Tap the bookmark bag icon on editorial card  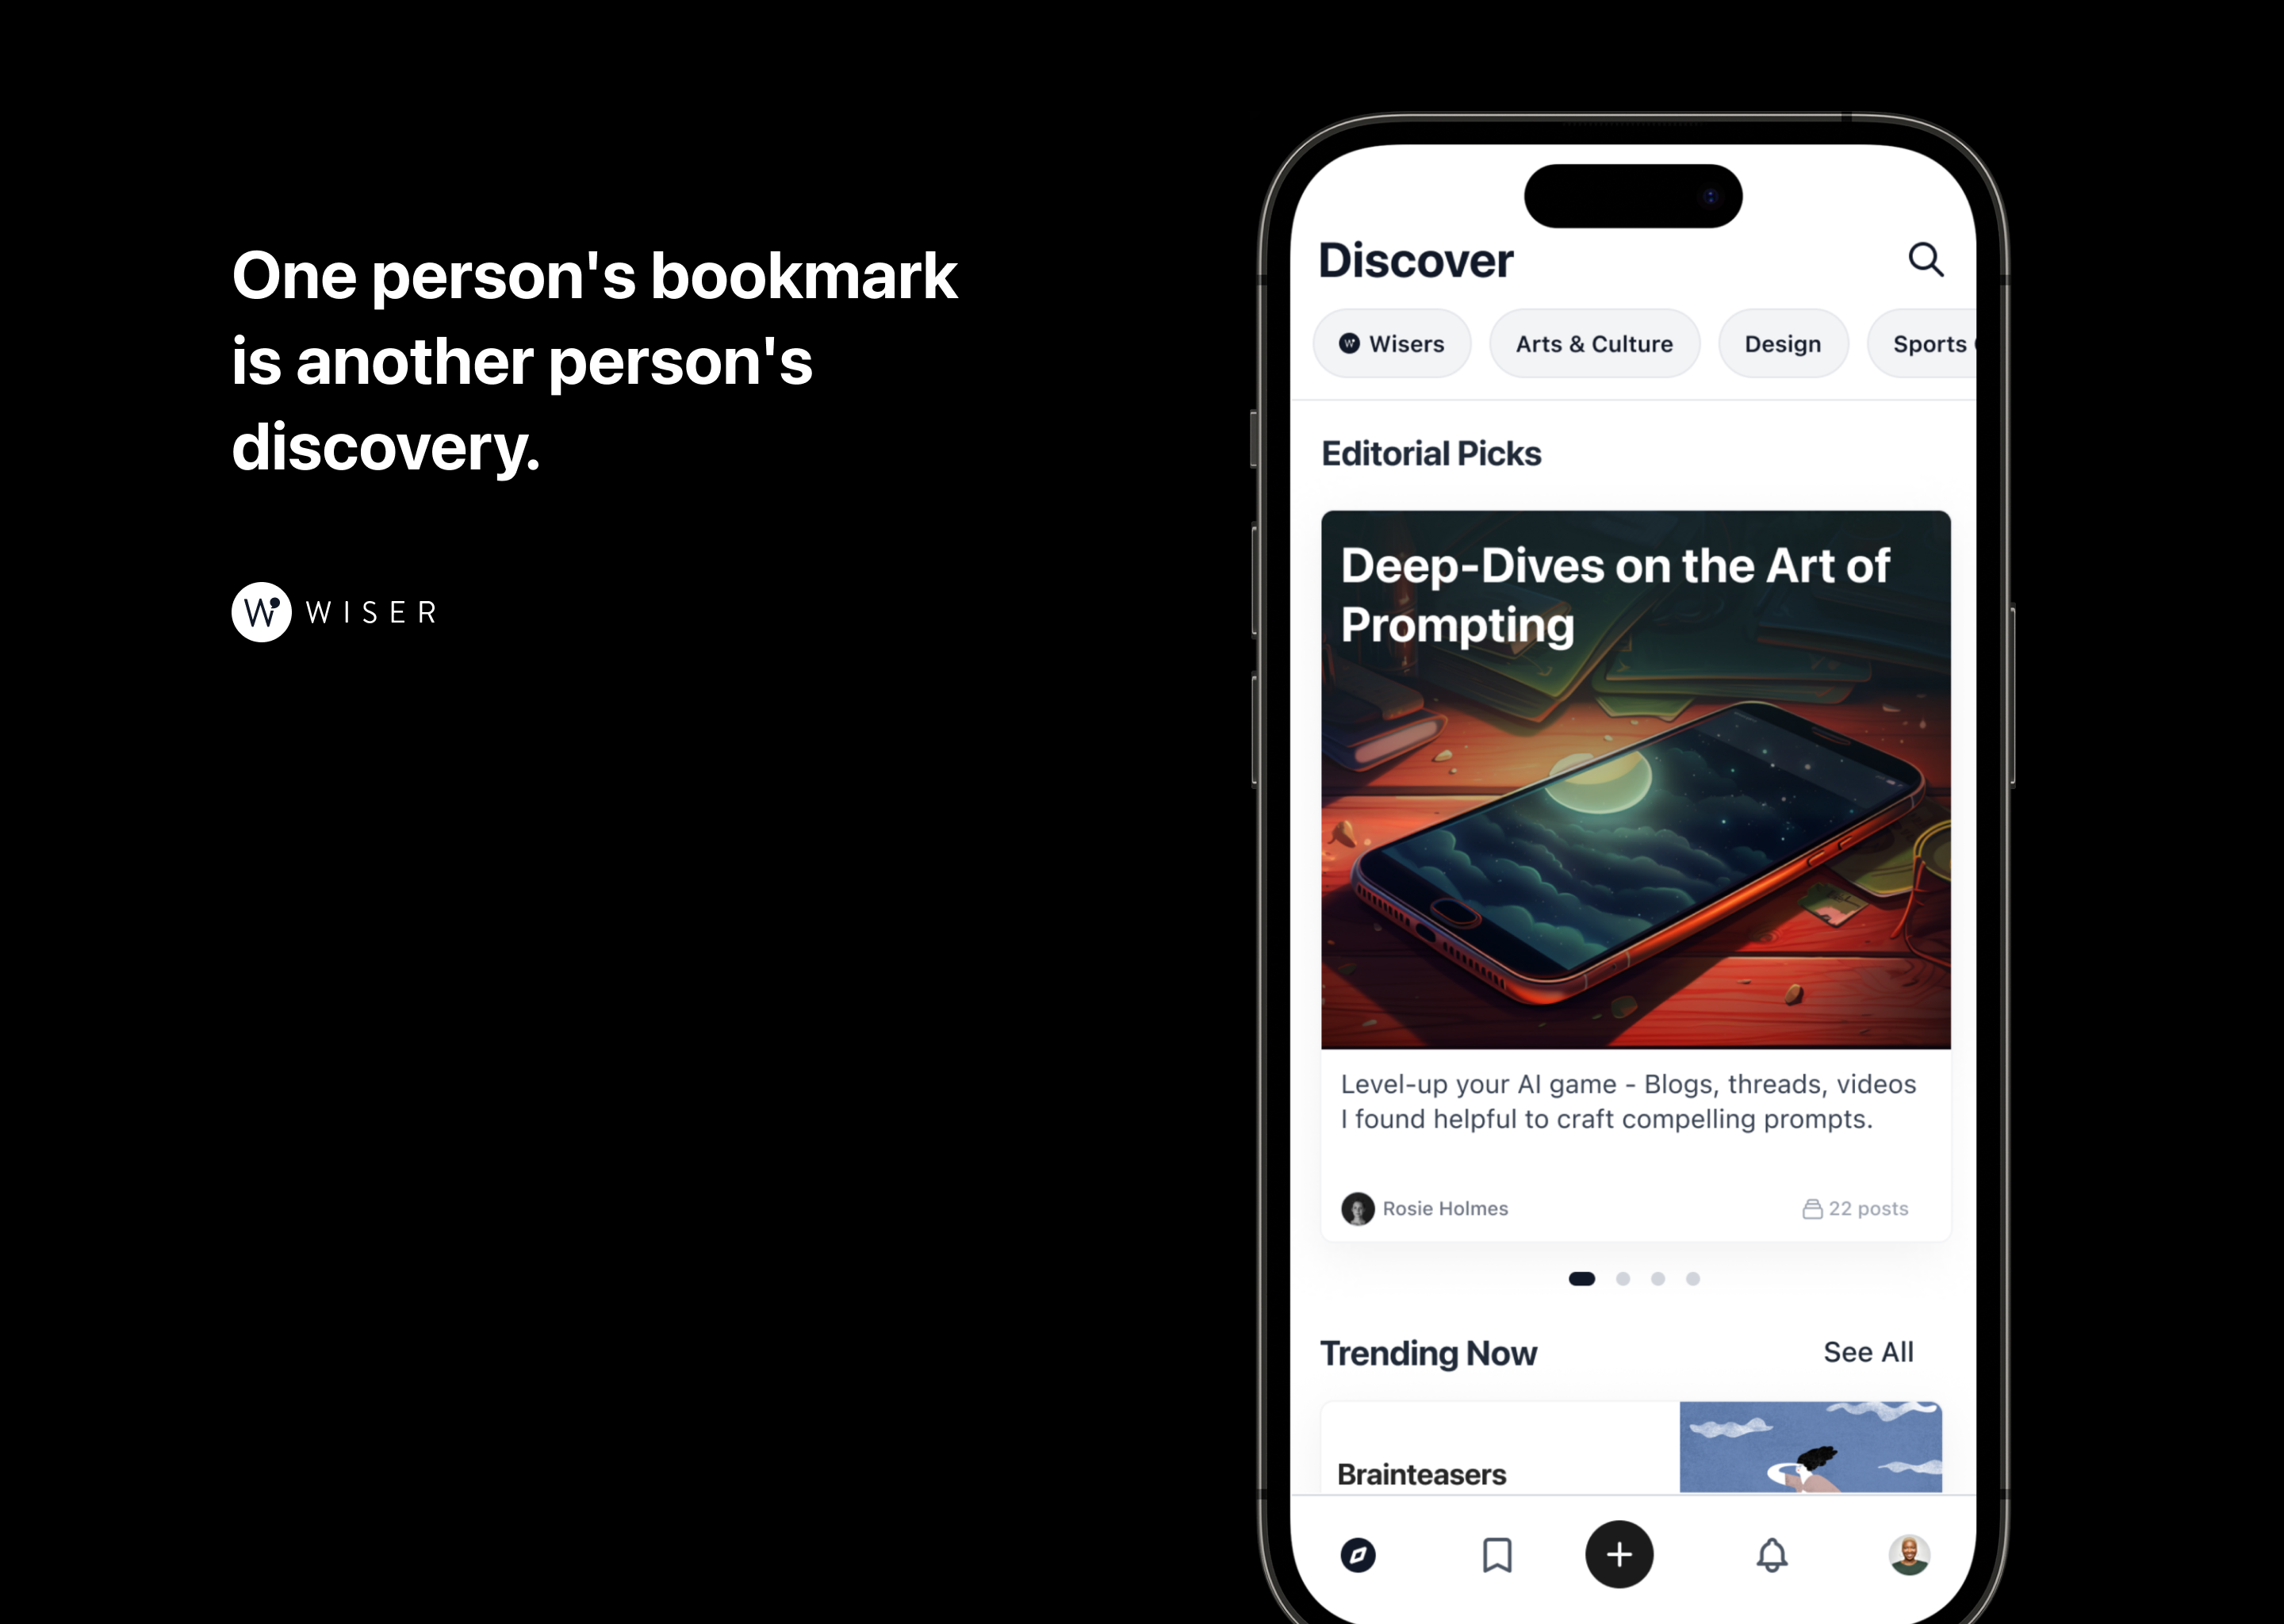(x=1813, y=1209)
